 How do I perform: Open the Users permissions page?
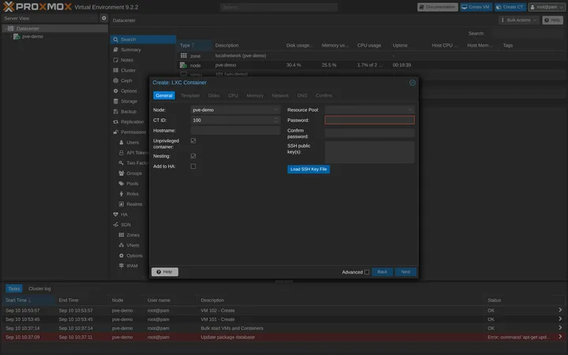tap(133, 142)
